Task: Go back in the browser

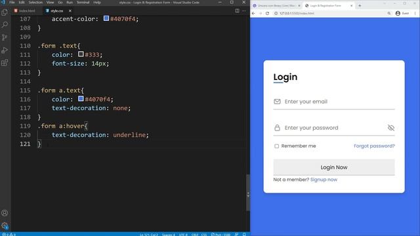Action: [253, 13]
